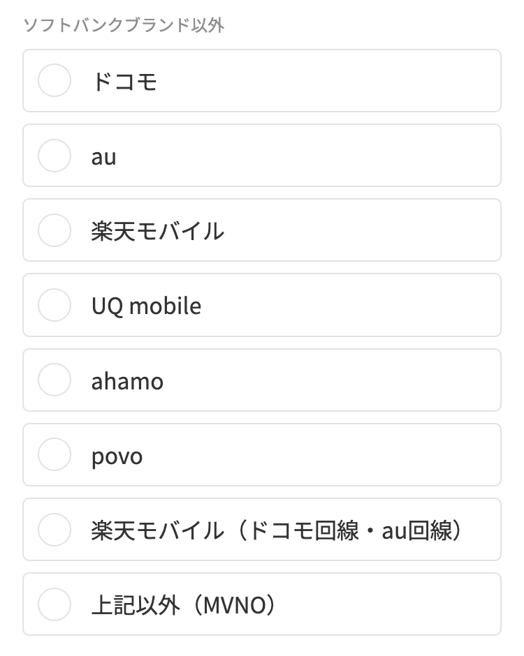Click the ソフトバンクブランド以外 heading
The height and width of the screenshot is (656, 524).
(x=124, y=25)
